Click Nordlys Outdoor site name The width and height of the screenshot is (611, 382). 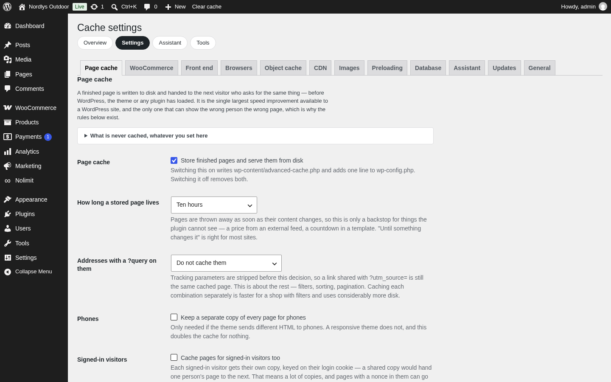(x=49, y=7)
